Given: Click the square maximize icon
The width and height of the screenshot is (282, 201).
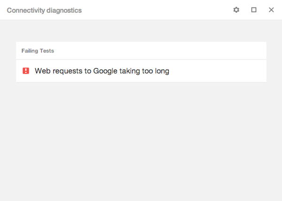Looking at the screenshot, I should (254, 10).
